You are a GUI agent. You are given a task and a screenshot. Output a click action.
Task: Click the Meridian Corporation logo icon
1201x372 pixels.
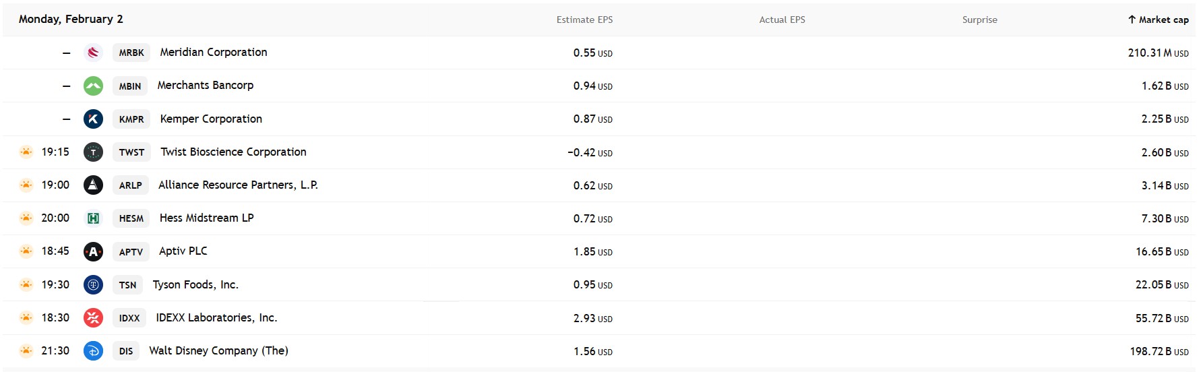point(93,53)
